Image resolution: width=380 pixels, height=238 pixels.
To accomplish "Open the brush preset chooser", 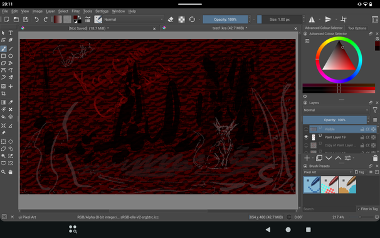I will click(98, 19).
